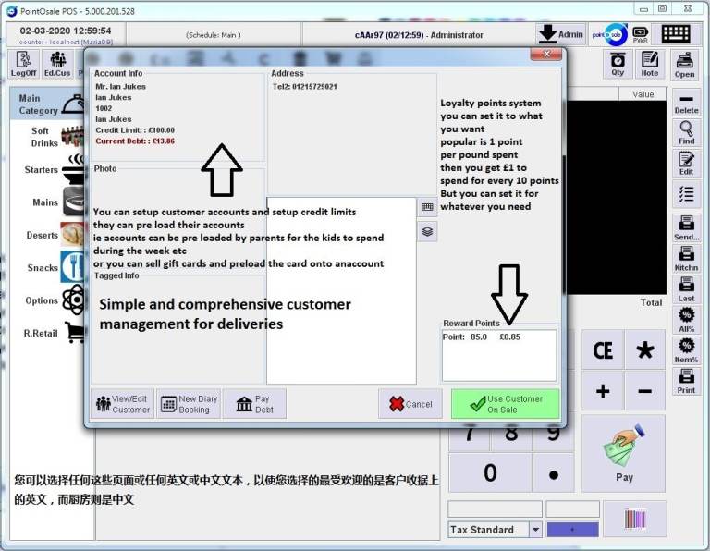Viewport: 710px width, 551px height.
Task: Click the LogOff toolbar icon
Action: (x=24, y=64)
